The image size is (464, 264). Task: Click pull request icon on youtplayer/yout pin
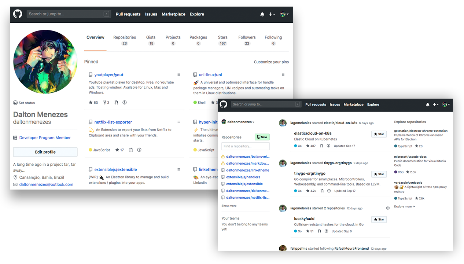(116, 103)
